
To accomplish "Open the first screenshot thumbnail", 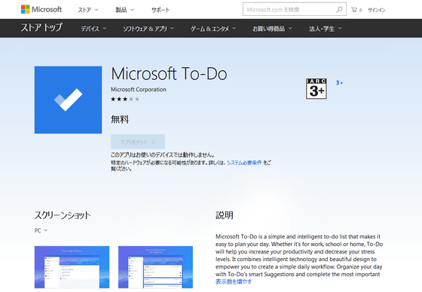I will [72, 267].
